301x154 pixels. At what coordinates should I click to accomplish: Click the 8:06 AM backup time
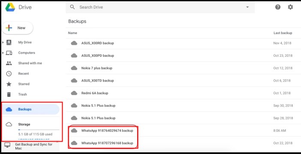click(x=280, y=131)
